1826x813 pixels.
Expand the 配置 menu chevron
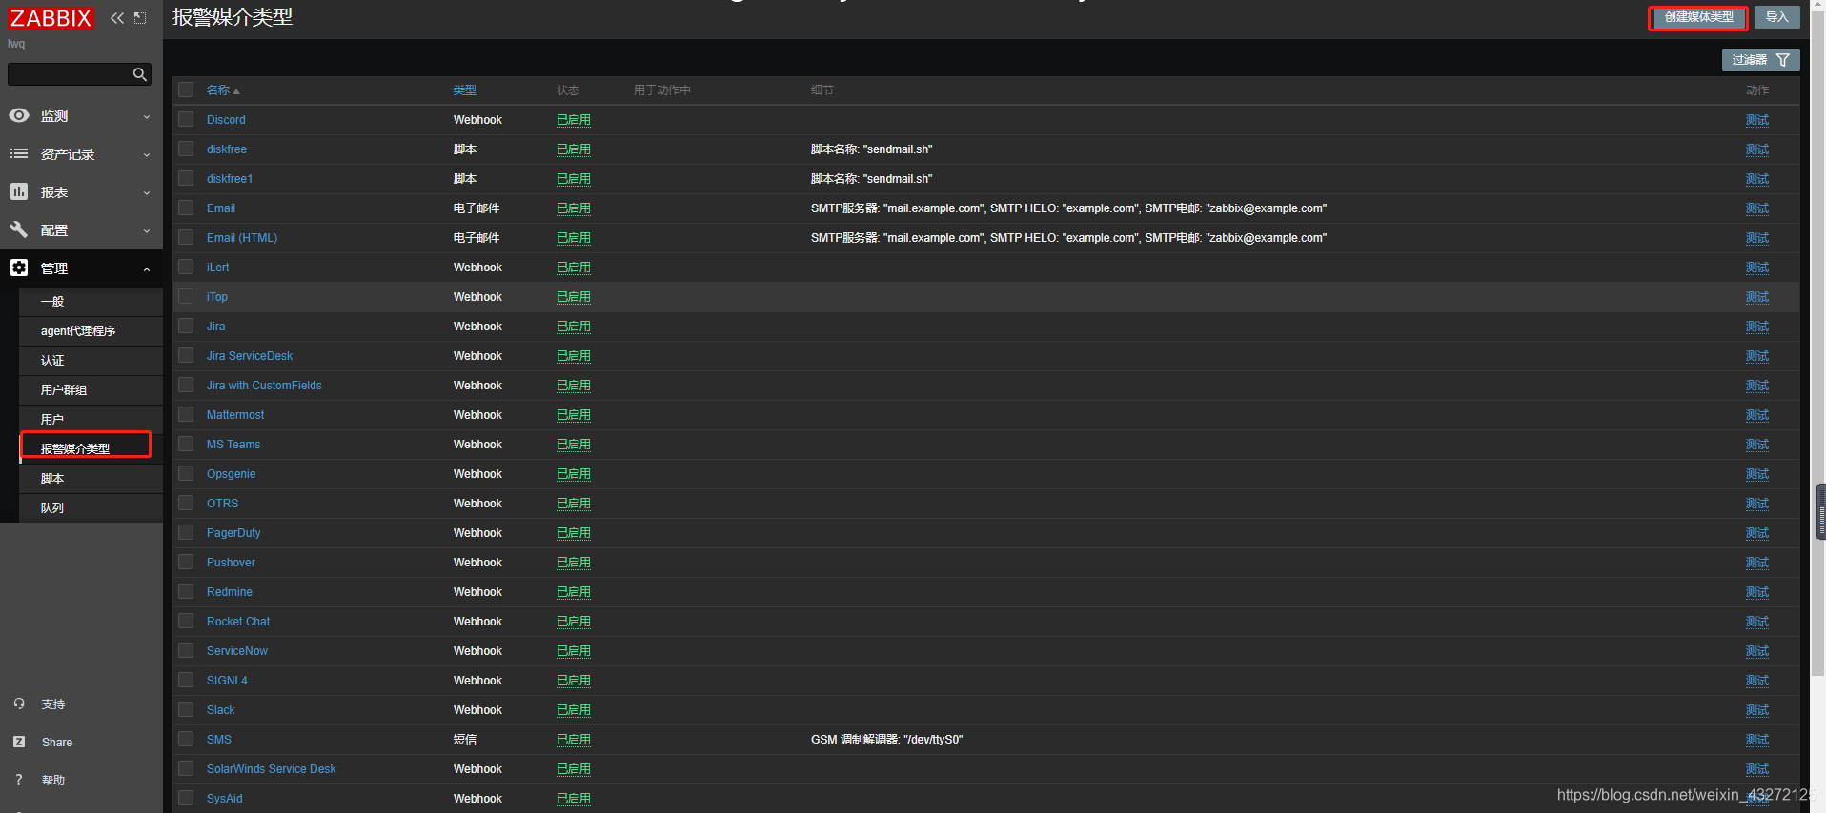(x=147, y=231)
